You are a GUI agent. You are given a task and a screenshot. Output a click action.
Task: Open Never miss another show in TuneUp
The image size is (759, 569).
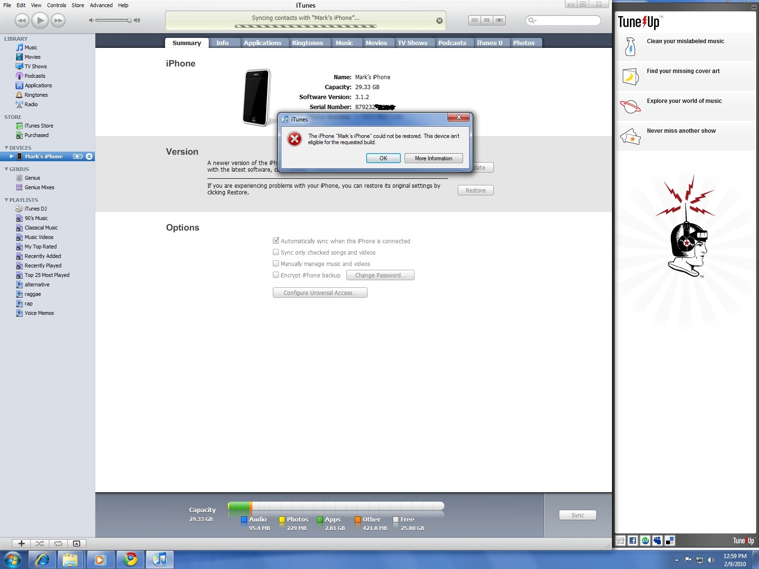pyautogui.click(x=685, y=136)
